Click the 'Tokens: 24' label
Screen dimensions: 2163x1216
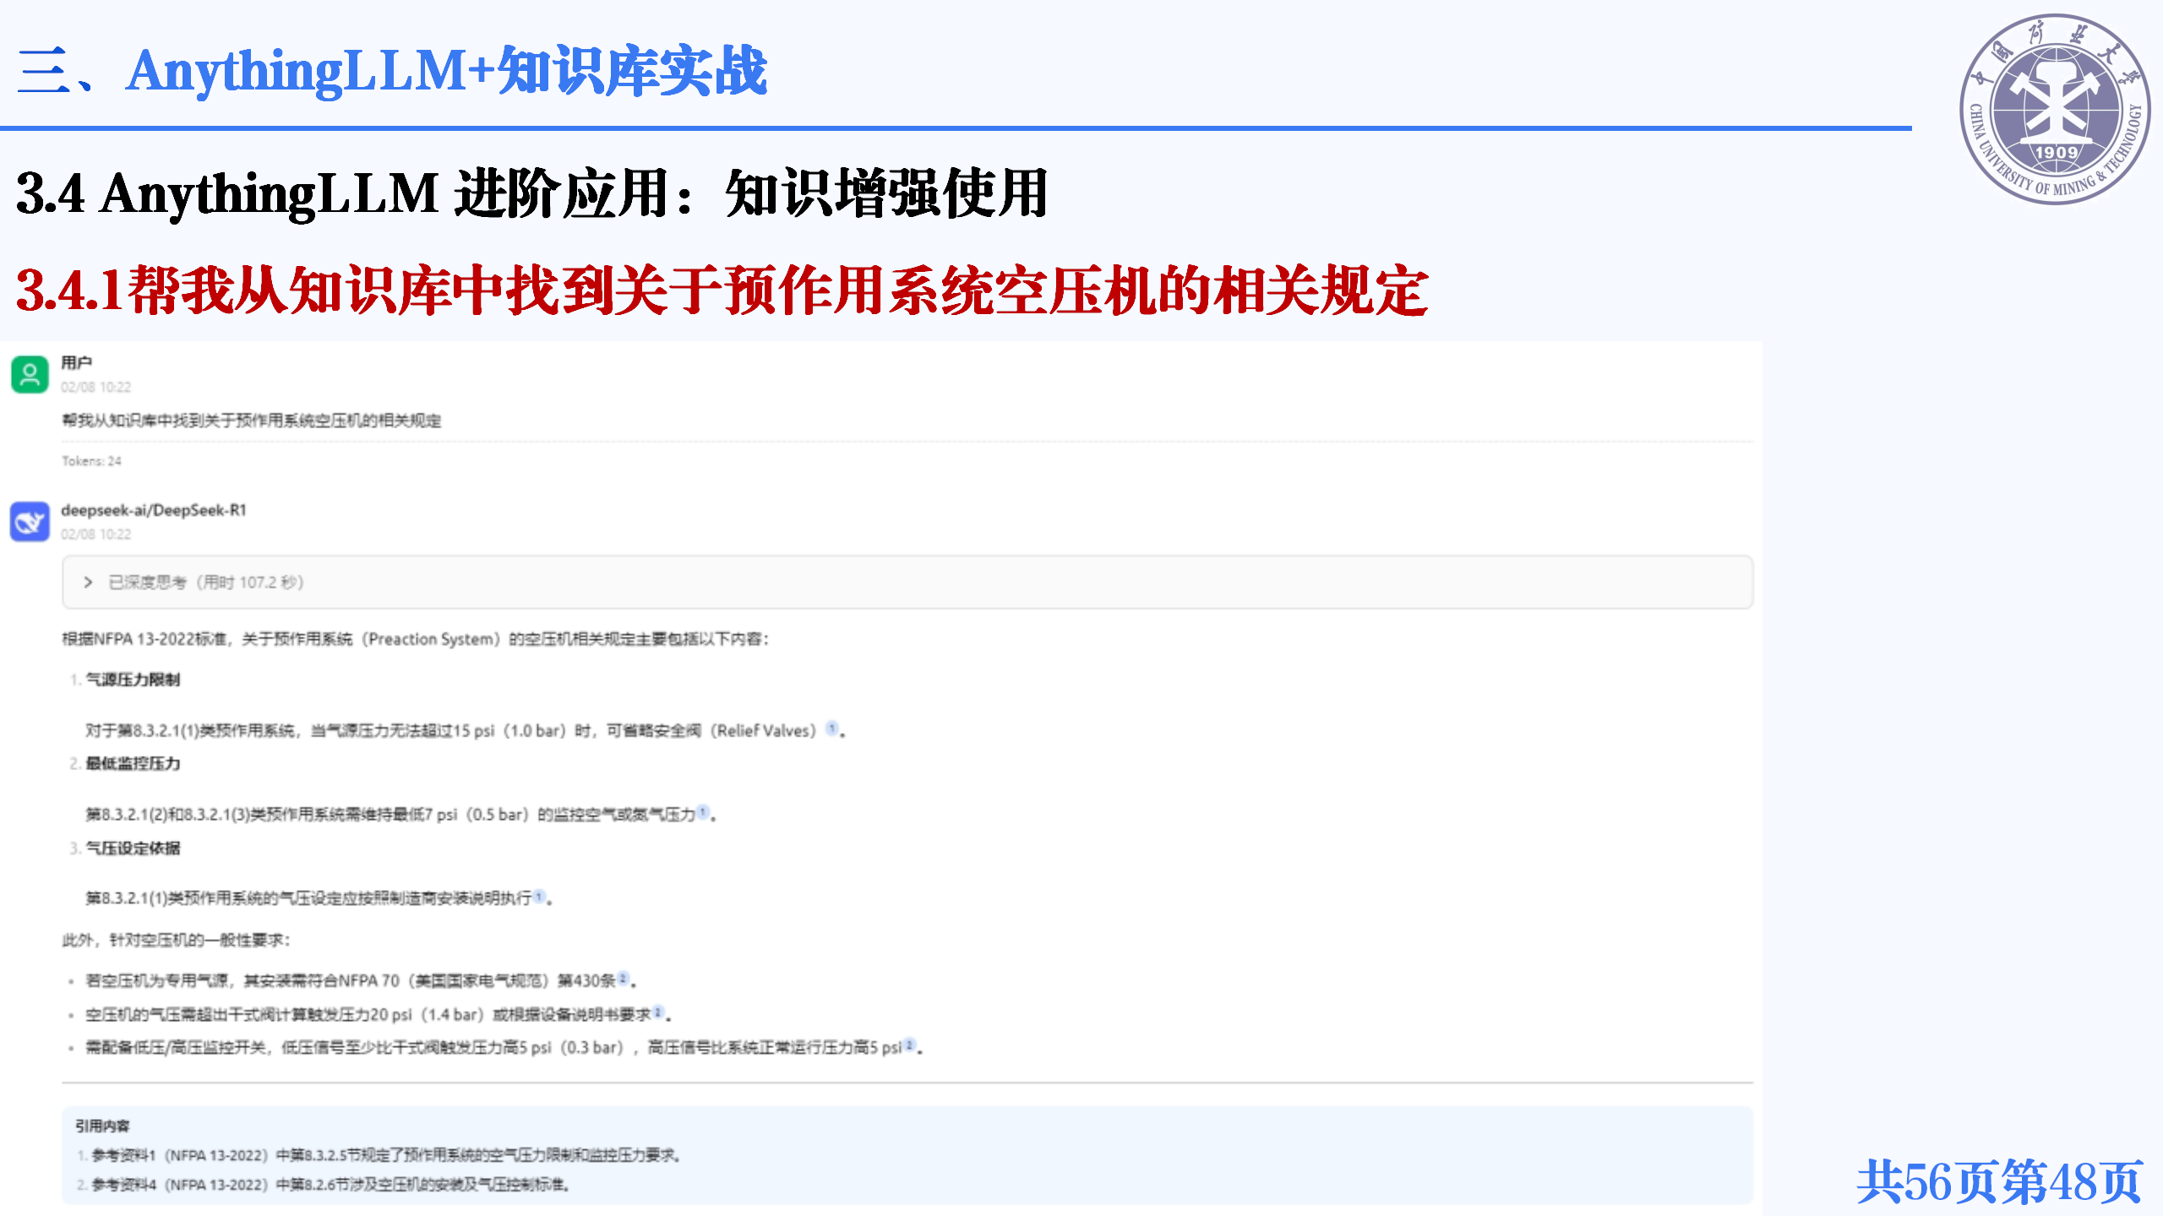[x=91, y=461]
